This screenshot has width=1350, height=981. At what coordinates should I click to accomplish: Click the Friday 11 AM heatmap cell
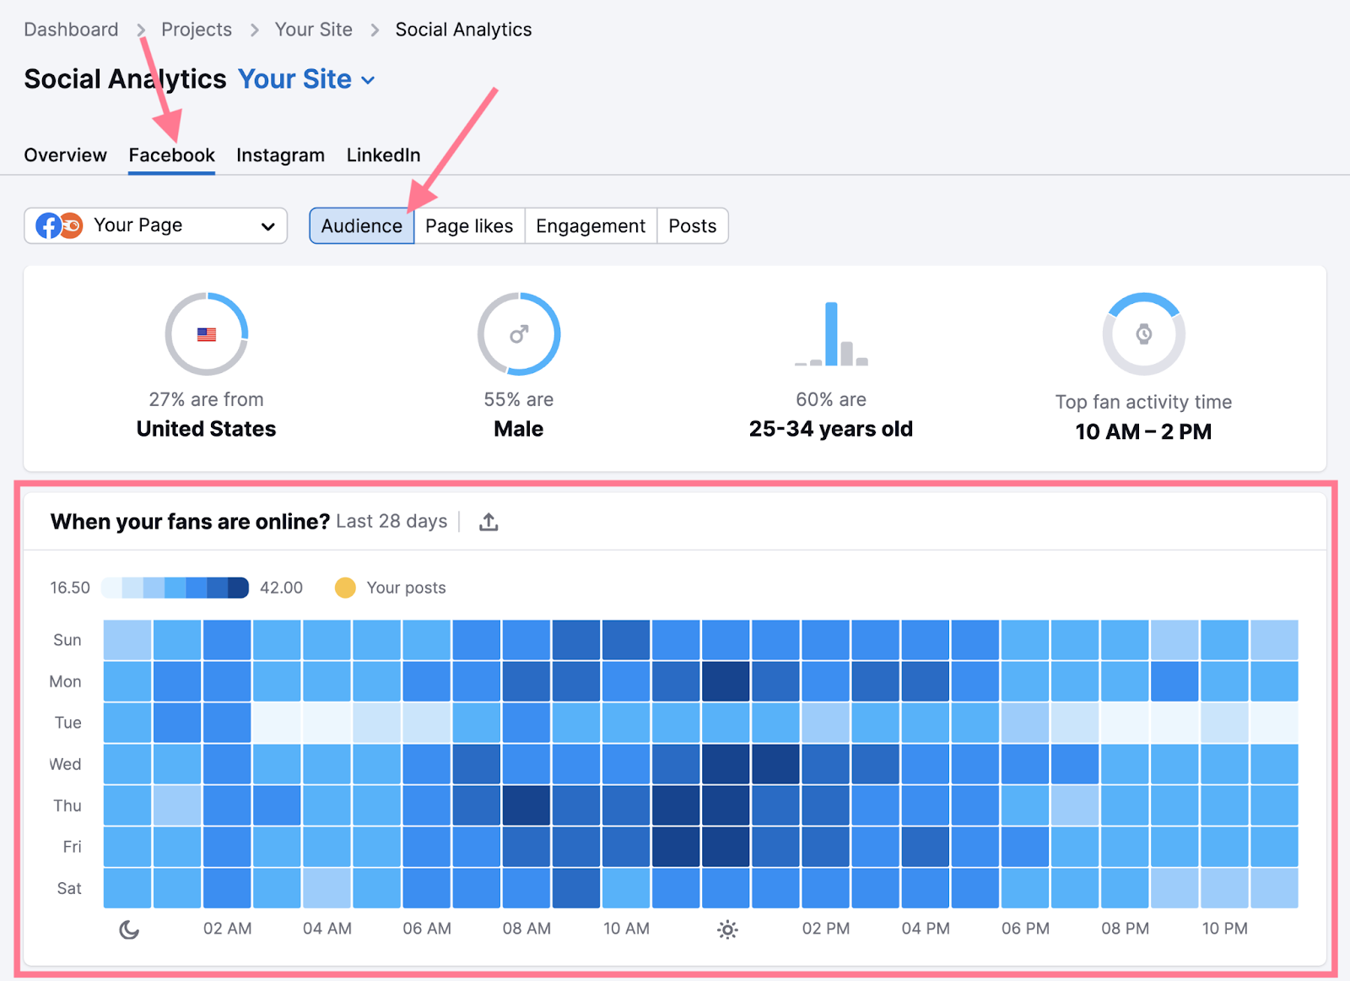676,847
